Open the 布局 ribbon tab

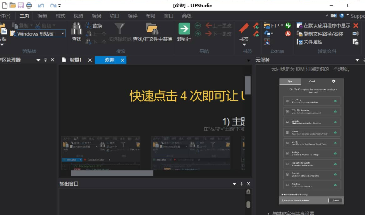tap(150, 16)
